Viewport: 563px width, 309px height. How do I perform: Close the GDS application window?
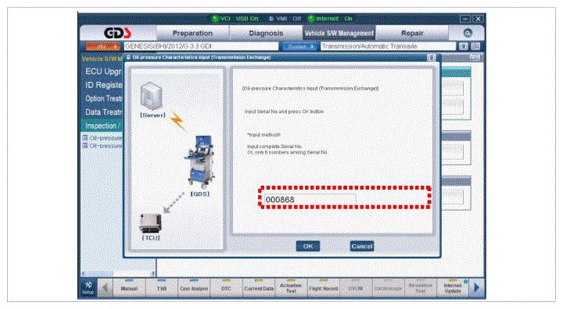click(478, 19)
